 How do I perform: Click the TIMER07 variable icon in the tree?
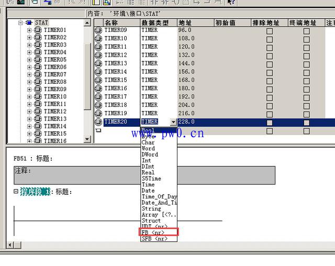coord(38,74)
